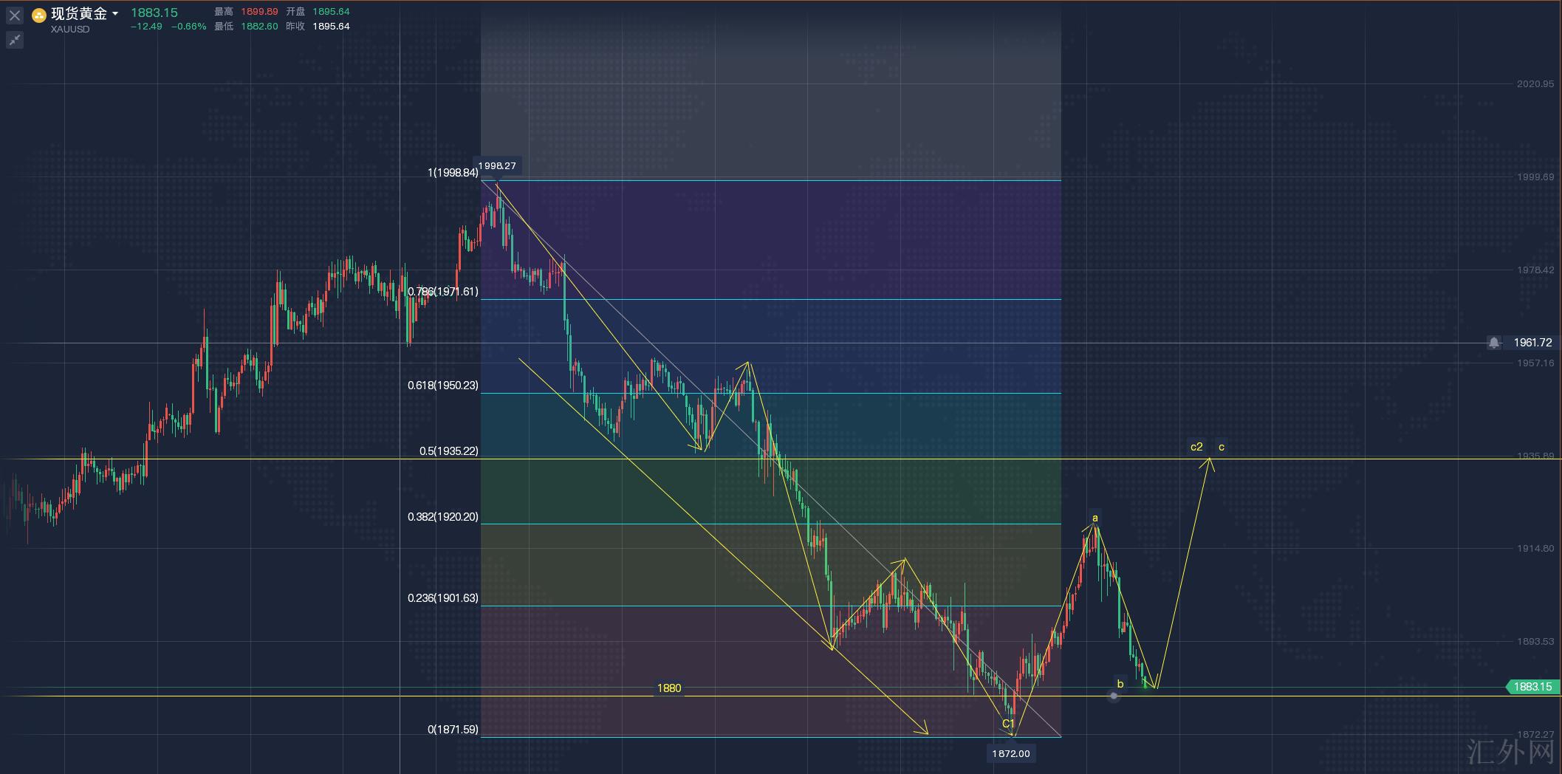Click the price alert bell icon
Screen dimensions: 1562x774
pyautogui.click(x=1494, y=343)
